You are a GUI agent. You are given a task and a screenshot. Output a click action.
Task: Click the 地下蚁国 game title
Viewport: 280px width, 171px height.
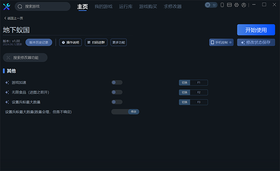coord(16,30)
